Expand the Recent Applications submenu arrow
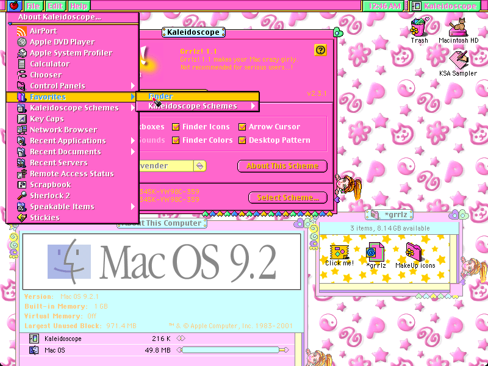The image size is (488, 366). (x=132, y=141)
